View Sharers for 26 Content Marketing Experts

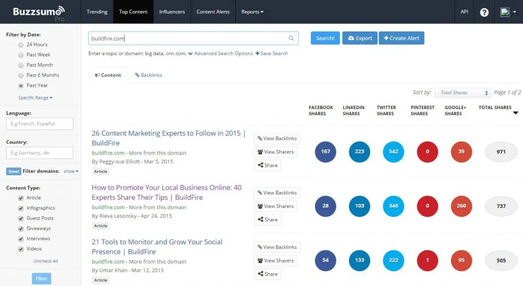pos(275,152)
